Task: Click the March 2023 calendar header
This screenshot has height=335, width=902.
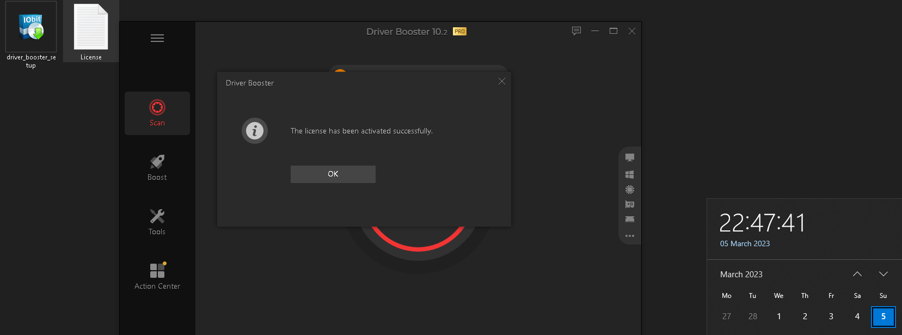Action: [741, 275]
